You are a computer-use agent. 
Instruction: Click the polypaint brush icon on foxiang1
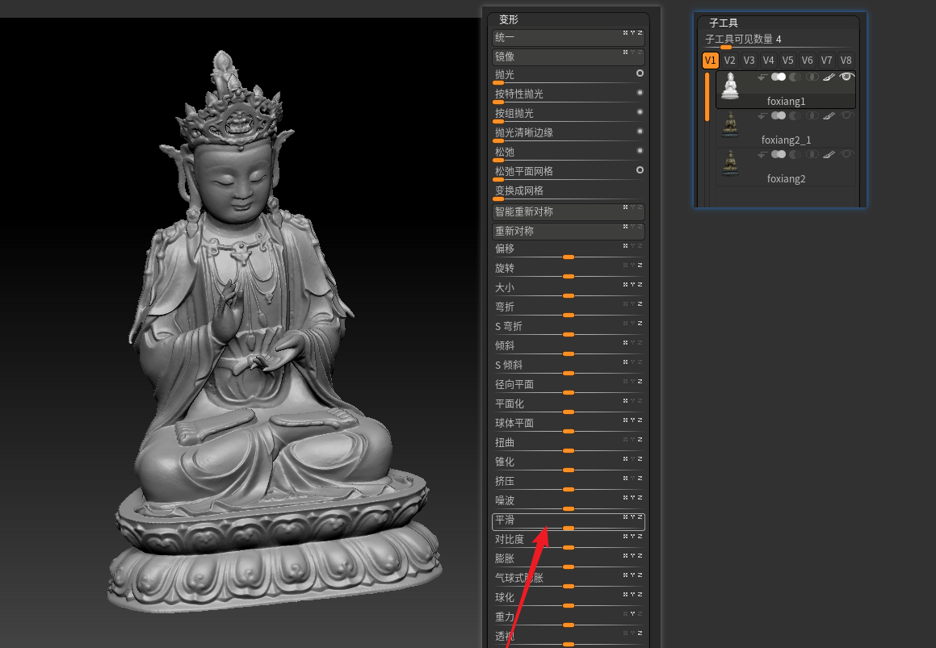coord(829,77)
